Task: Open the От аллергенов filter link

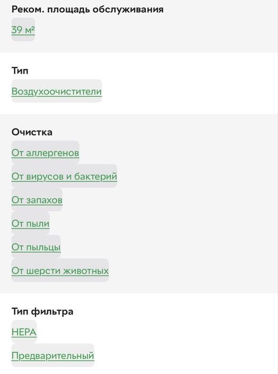Action: click(45, 153)
